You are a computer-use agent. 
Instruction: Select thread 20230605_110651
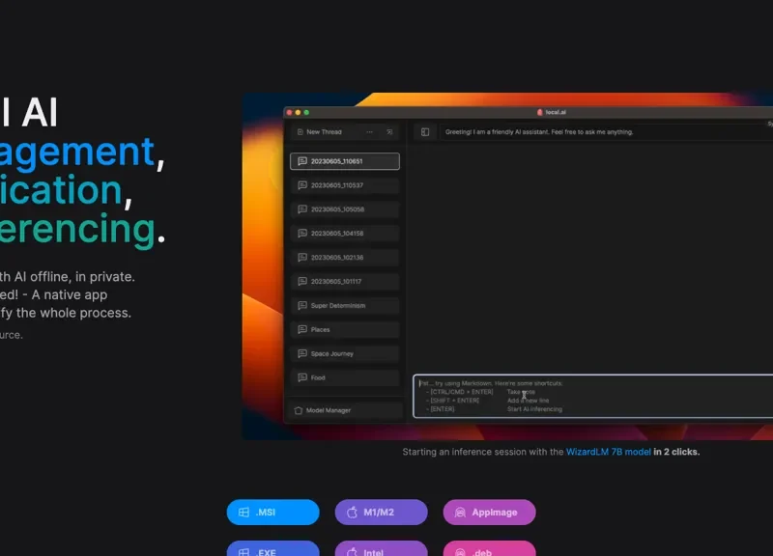(x=344, y=161)
